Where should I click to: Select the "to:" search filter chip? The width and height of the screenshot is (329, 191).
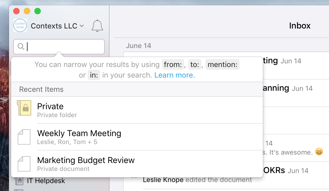click(195, 65)
